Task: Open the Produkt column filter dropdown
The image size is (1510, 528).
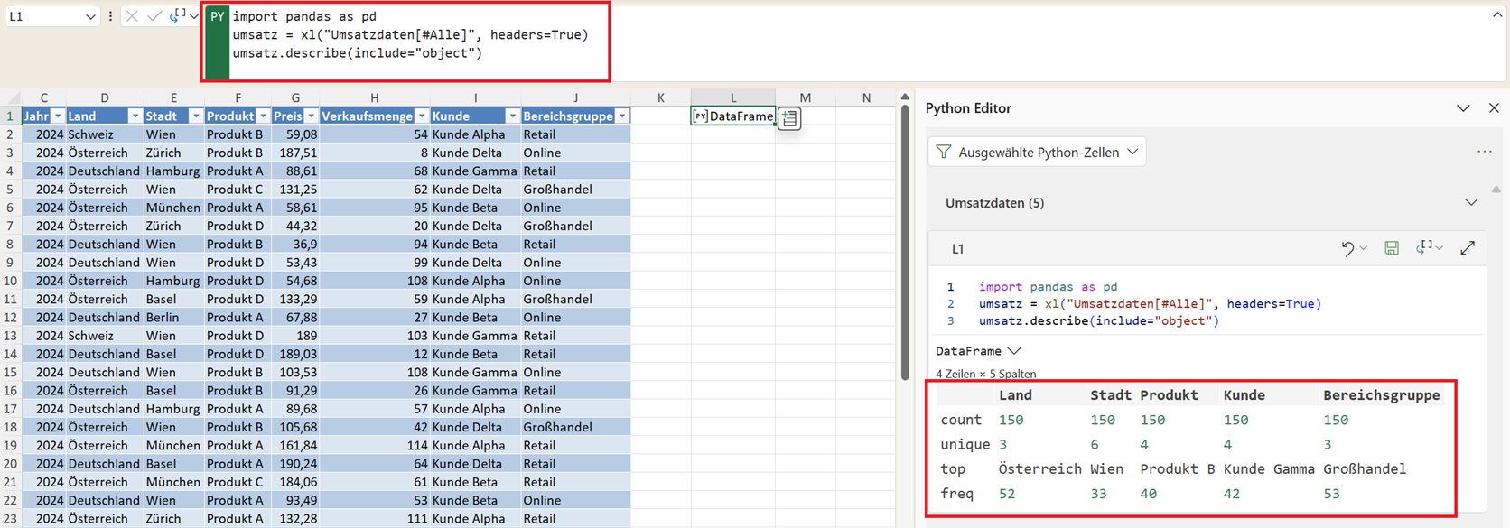Action: (263, 116)
